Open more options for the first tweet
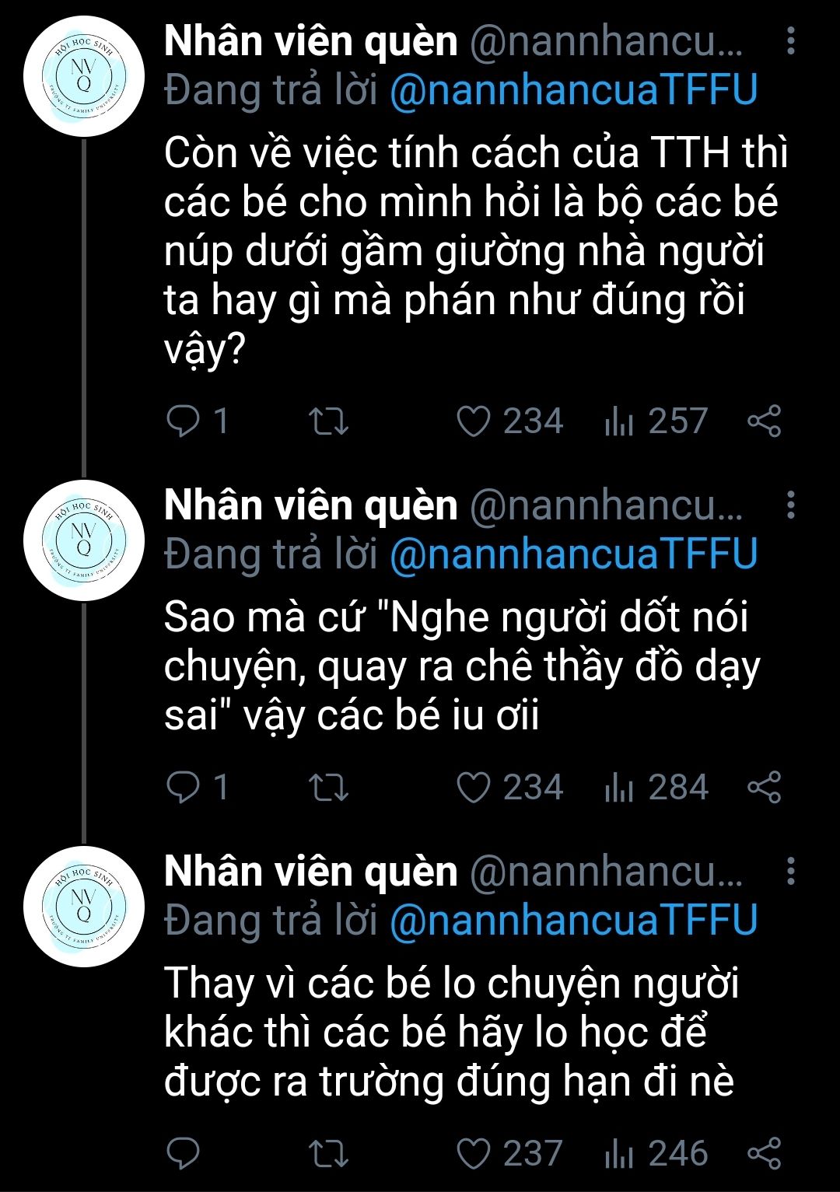The height and width of the screenshot is (1192, 840). click(x=790, y=41)
